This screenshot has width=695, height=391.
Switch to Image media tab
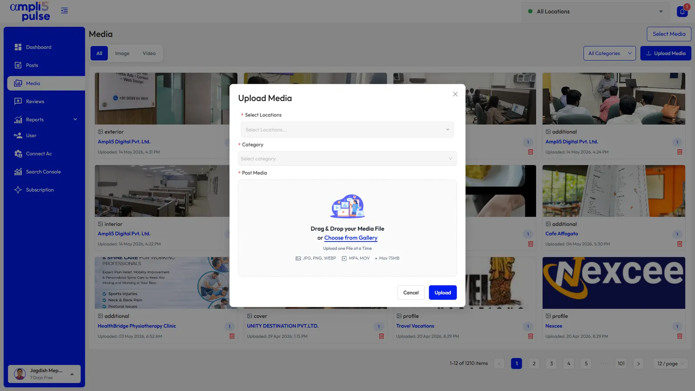pyautogui.click(x=122, y=53)
